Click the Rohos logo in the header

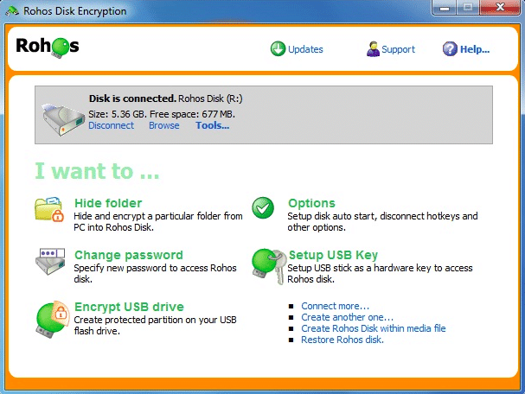coord(48,47)
